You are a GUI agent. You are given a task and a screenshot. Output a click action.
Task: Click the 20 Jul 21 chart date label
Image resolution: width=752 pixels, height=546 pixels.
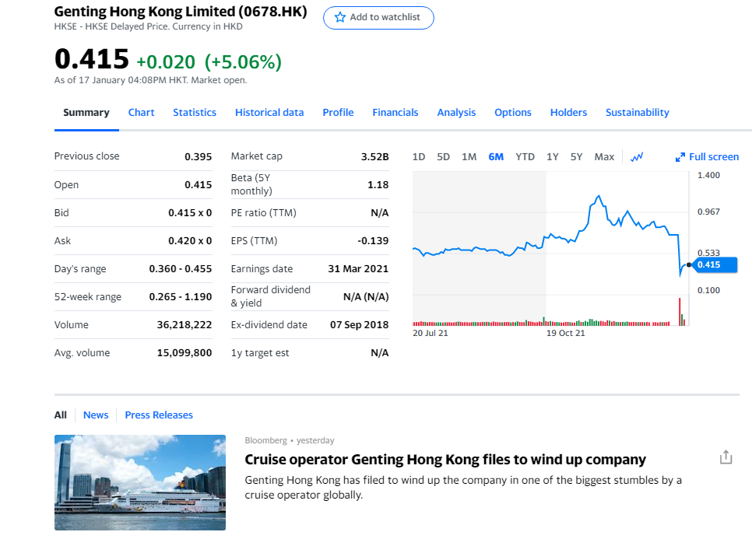(430, 333)
